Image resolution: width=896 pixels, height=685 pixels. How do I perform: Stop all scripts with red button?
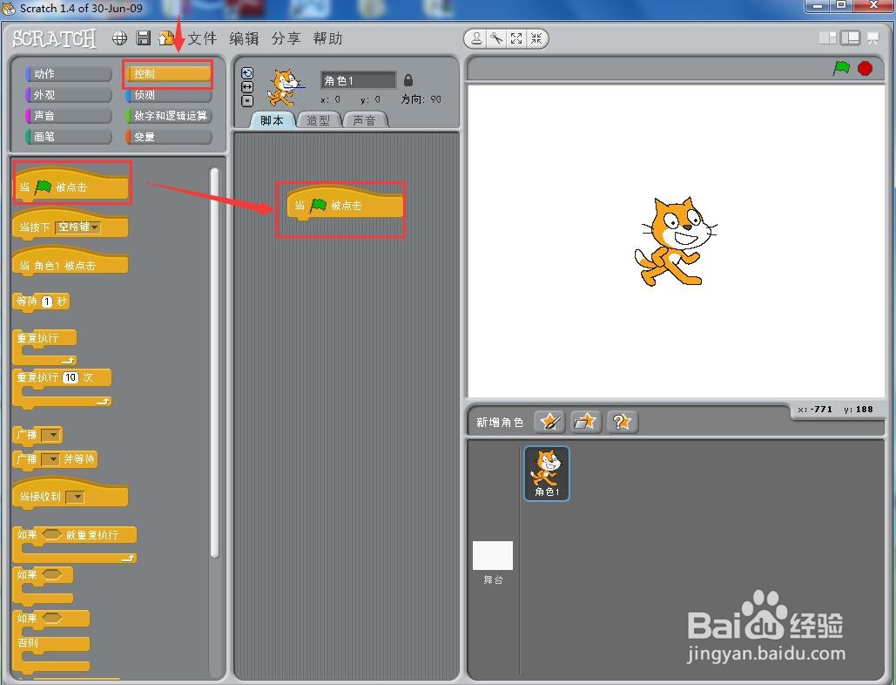click(x=866, y=68)
